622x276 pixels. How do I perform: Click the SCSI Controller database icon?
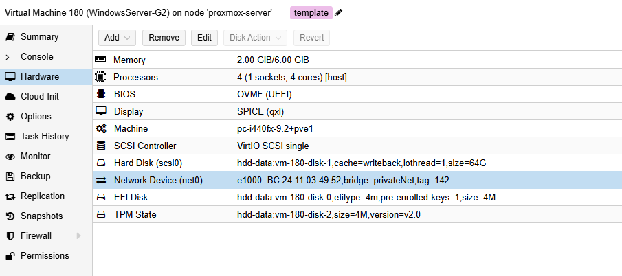coord(101,146)
